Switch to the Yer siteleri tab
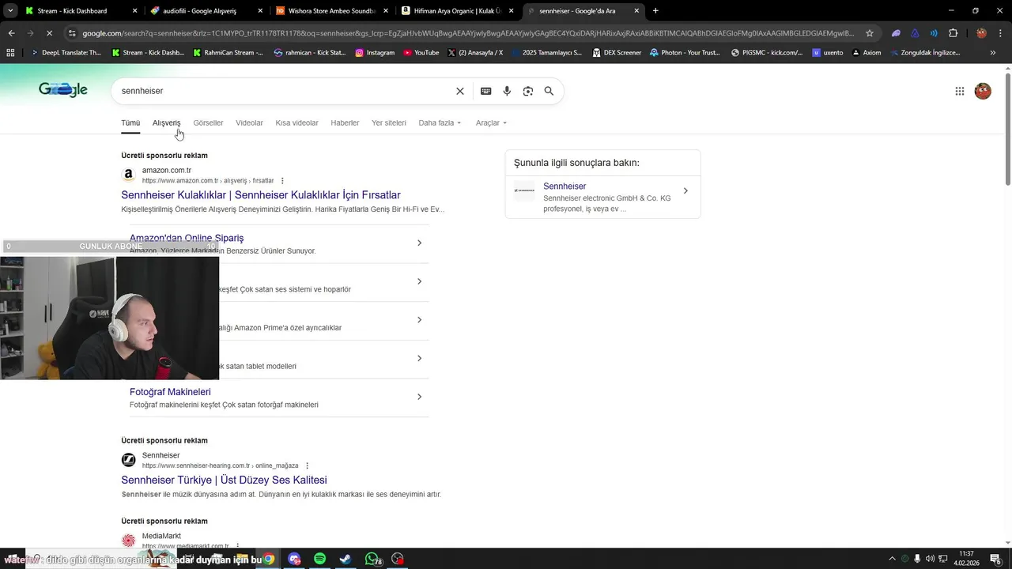 (x=389, y=122)
